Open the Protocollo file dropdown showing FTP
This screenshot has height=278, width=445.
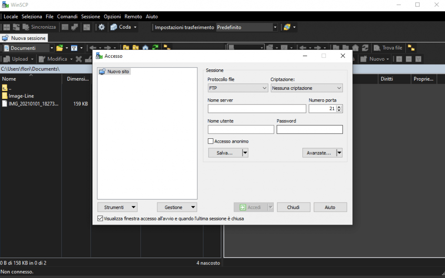pyautogui.click(x=238, y=88)
